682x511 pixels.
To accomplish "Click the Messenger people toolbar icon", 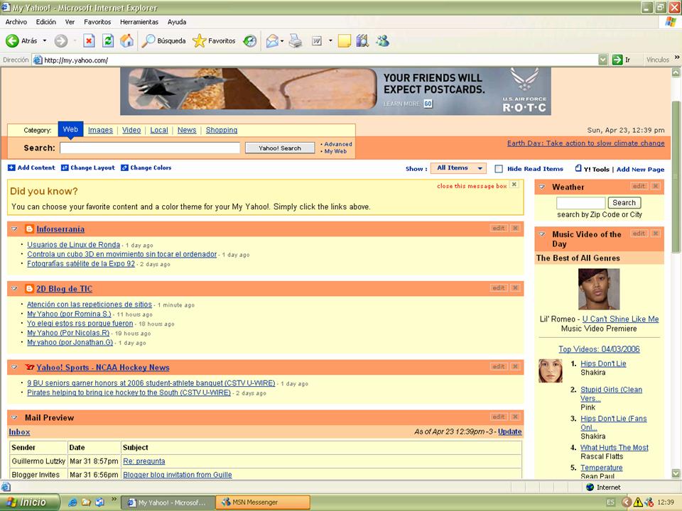I will pos(383,41).
